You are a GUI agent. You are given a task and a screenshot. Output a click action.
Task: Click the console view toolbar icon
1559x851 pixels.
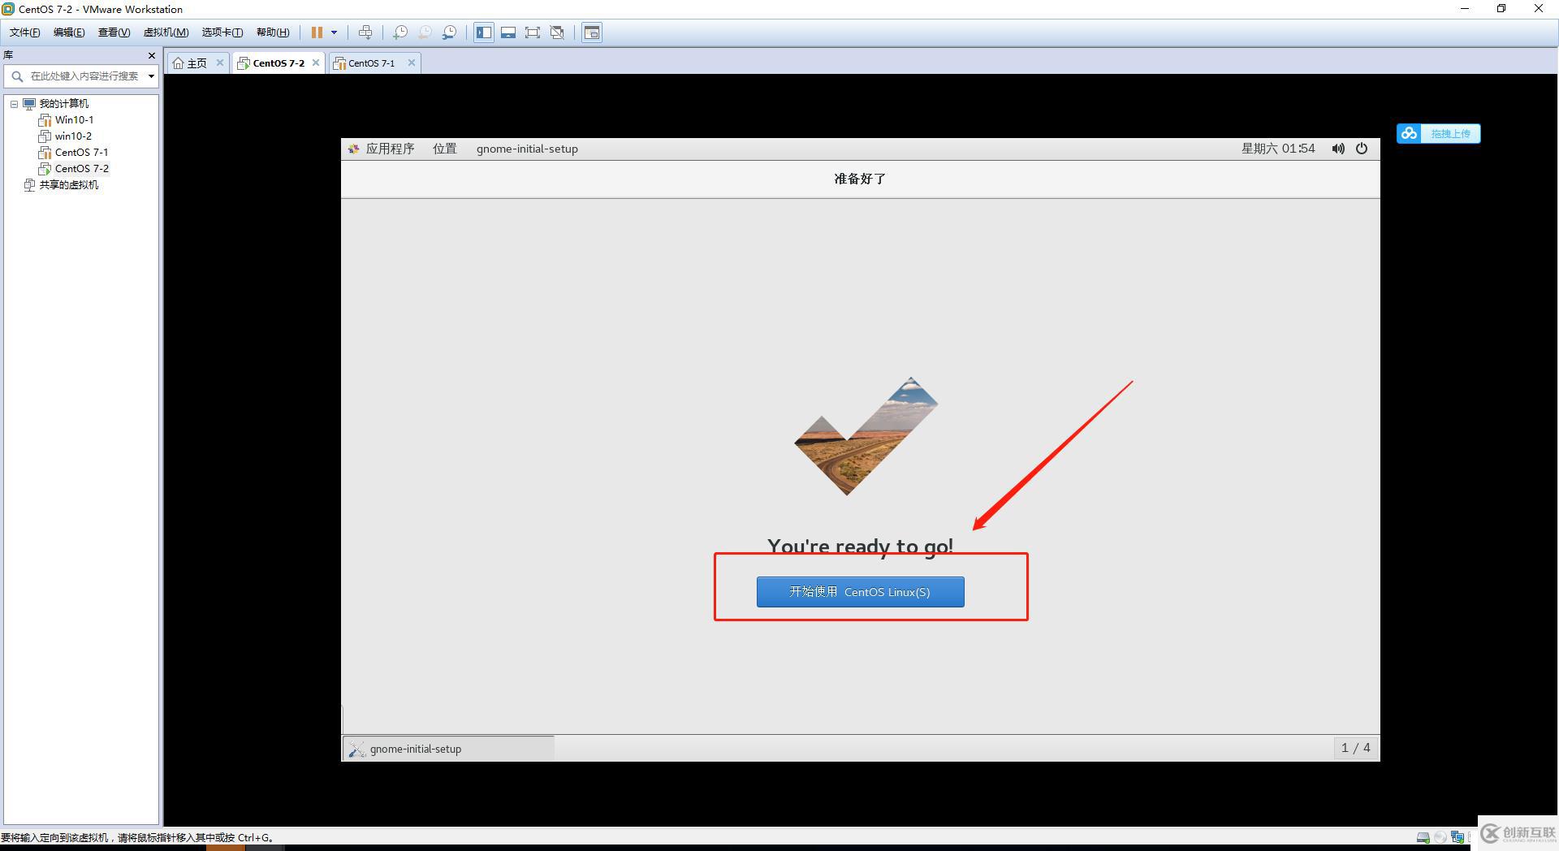[x=592, y=32]
